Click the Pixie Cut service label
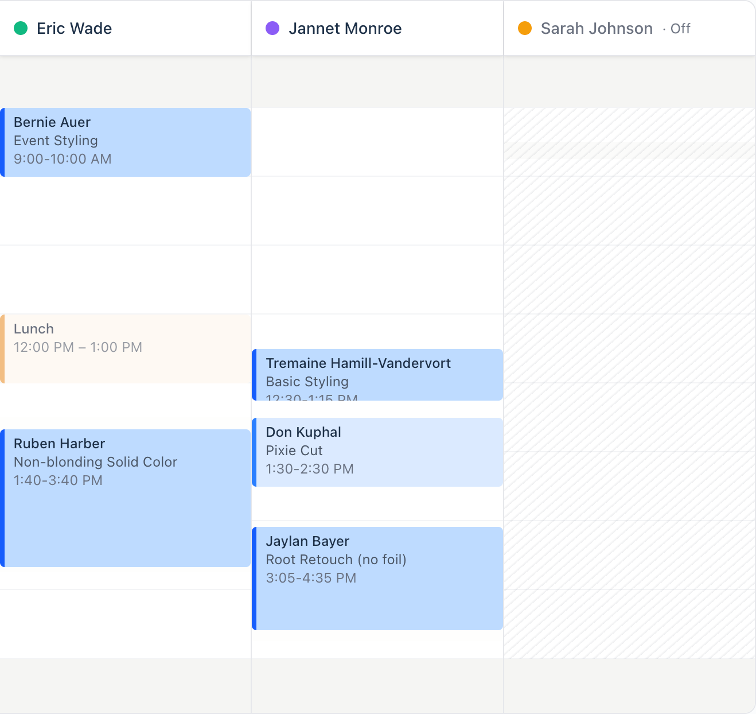This screenshot has height=714, width=756. (x=294, y=451)
